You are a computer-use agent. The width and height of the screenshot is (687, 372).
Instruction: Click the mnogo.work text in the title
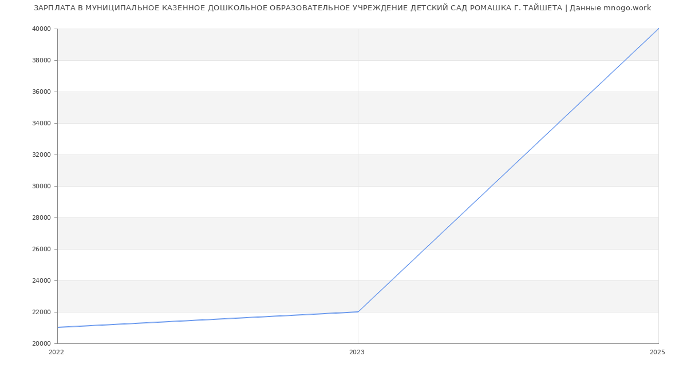627,8
